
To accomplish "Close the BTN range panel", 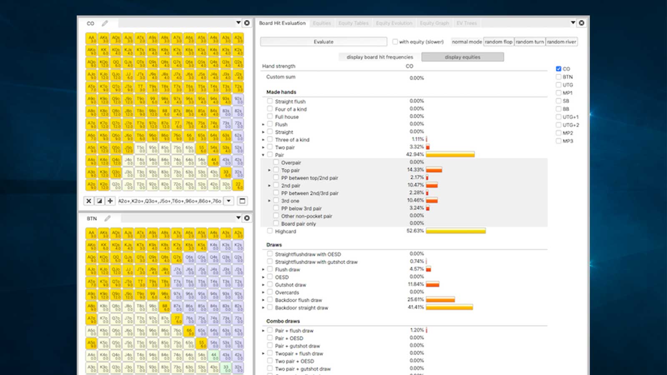I will point(247,218).
